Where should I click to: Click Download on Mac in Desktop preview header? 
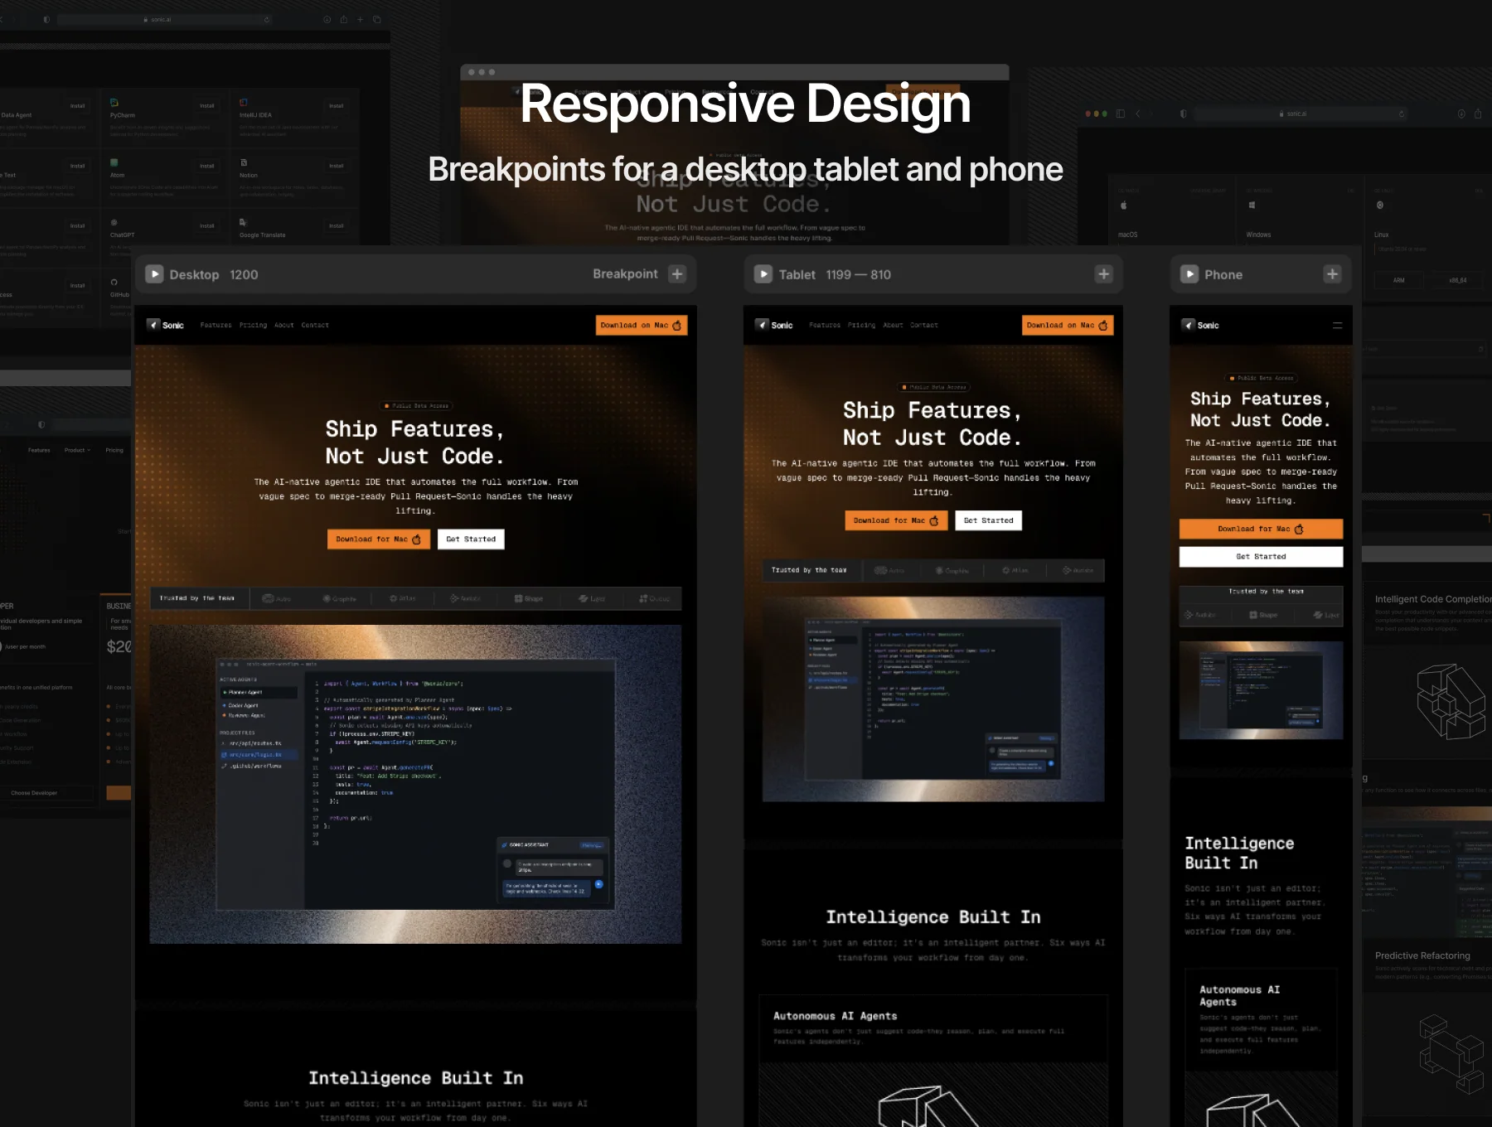pos(641,325)
